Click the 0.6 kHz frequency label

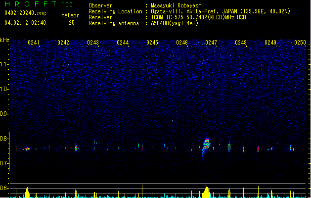tap(4, 188)
